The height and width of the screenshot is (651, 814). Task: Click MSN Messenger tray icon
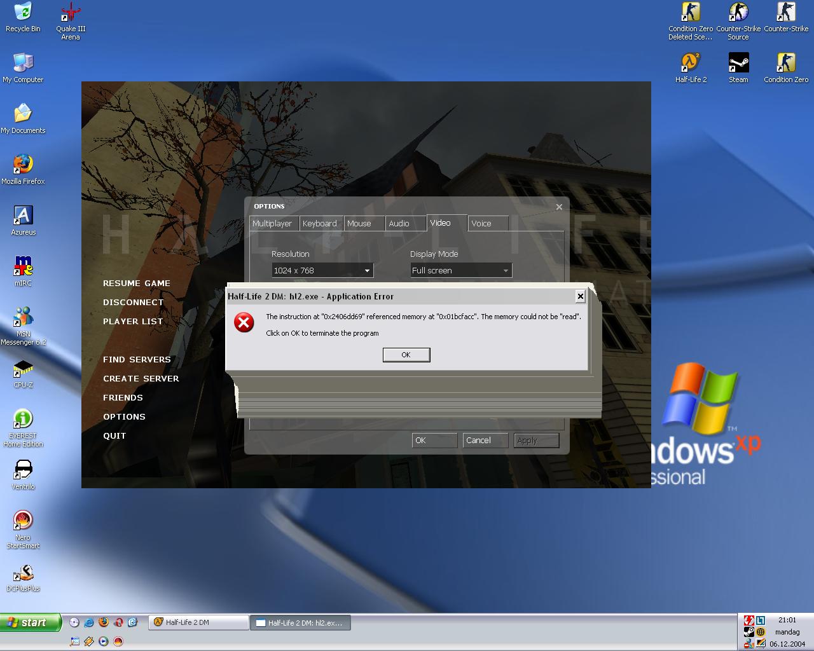(749, 643)
